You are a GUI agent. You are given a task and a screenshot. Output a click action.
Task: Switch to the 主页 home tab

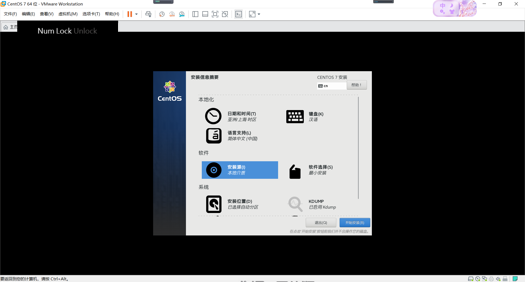[x=10, y=27]
